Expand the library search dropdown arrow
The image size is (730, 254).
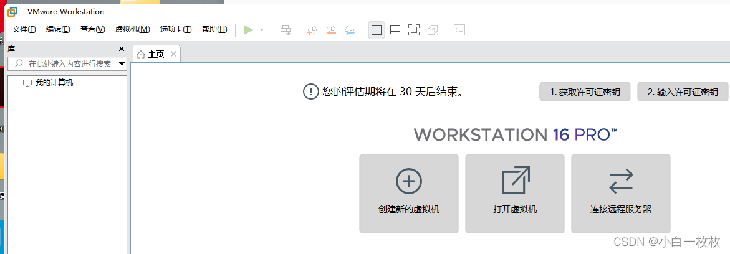[x=122, y=63]
